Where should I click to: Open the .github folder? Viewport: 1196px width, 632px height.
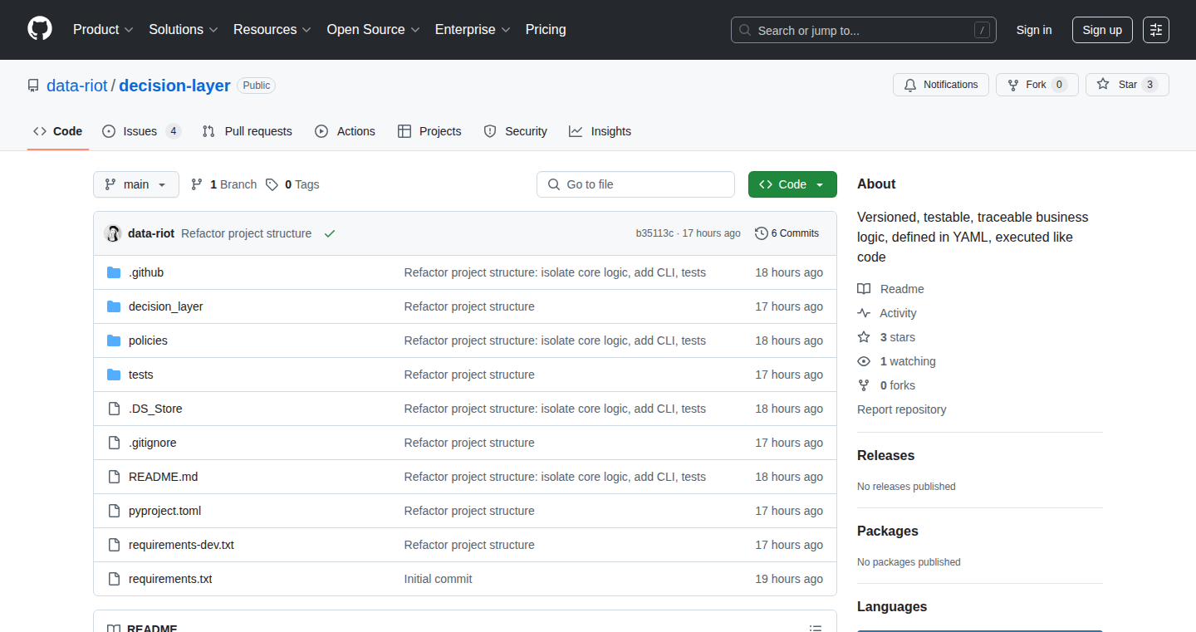pos(146,272)
